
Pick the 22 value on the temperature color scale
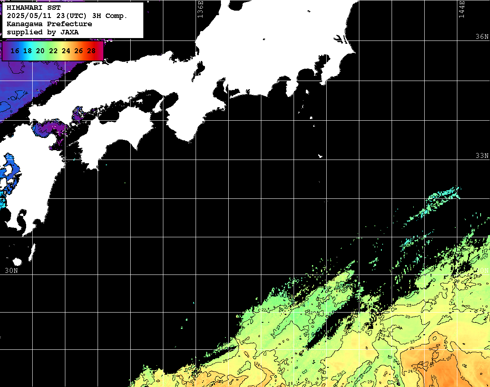tap(53, 51)
